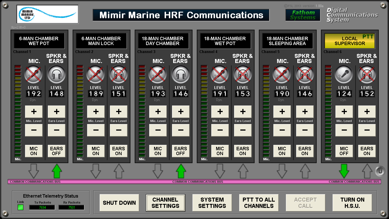This screenshot has width=389, height=219.
Task: Click Channel 5 crossed-out microphone icon
Action: [282, 75]
